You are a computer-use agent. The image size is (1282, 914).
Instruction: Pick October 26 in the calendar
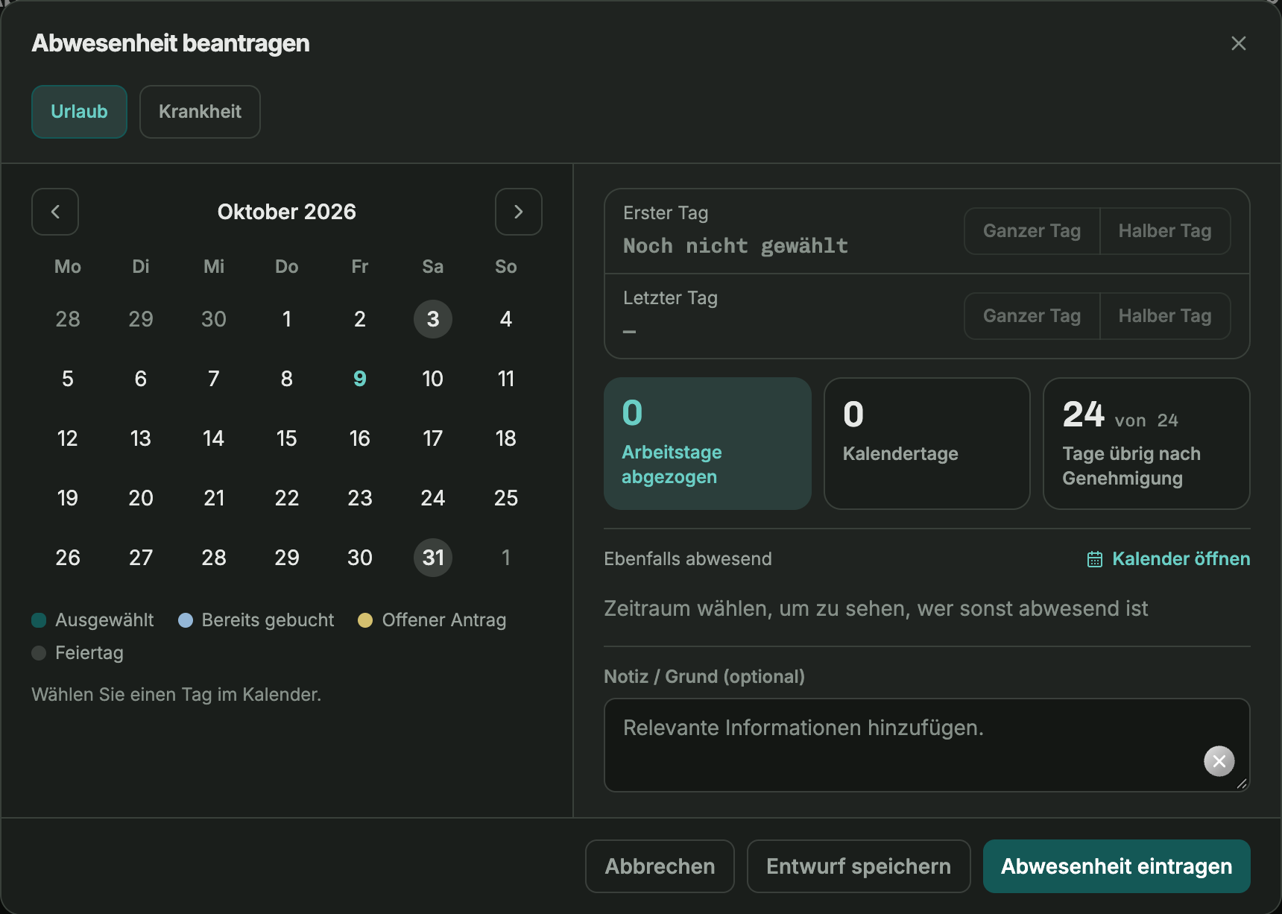(68, 558)
